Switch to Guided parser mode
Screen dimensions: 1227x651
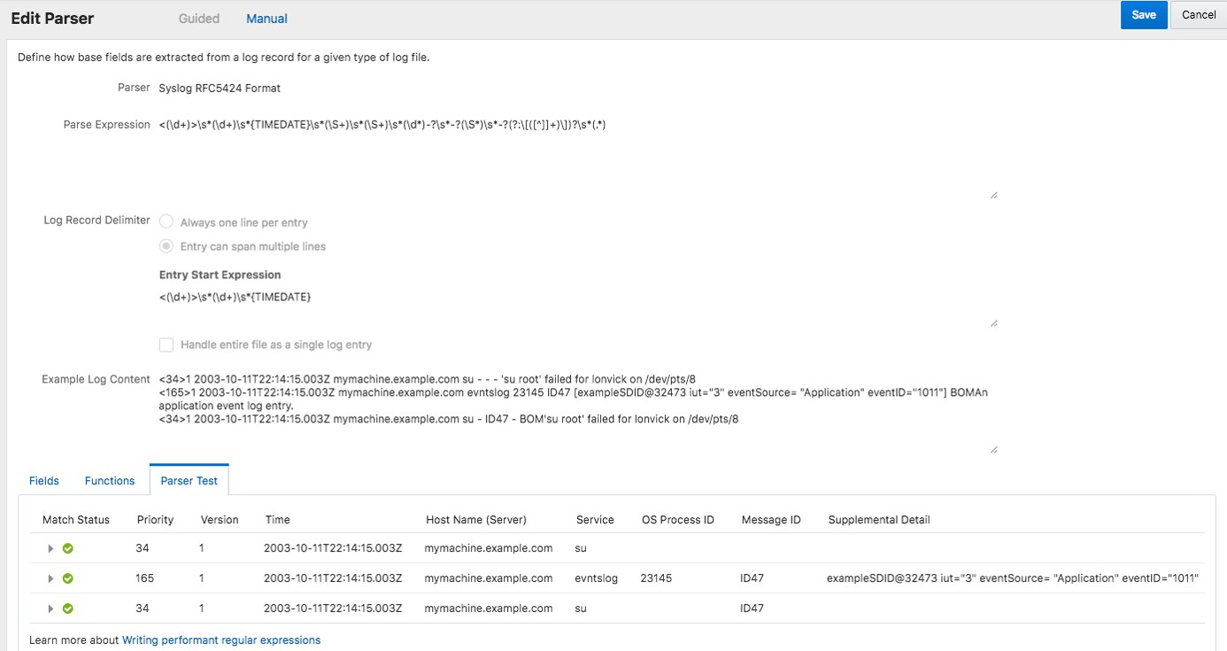pos(199,19)
